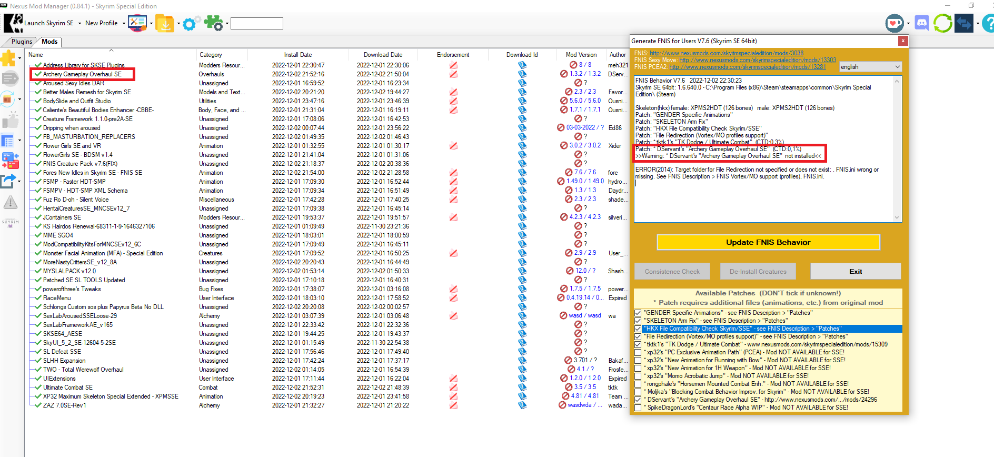The image size is (994, 457).
Task: Open the tools monitor-and-wrench icon
Action: coord(137,23)
